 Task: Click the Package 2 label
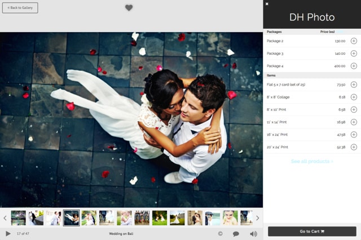(x=275, y=41)
